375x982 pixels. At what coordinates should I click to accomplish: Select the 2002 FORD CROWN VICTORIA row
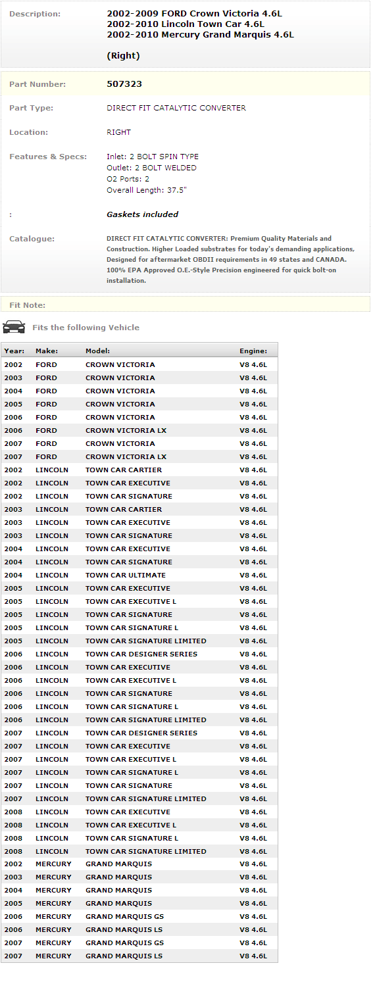pos(139,364)
